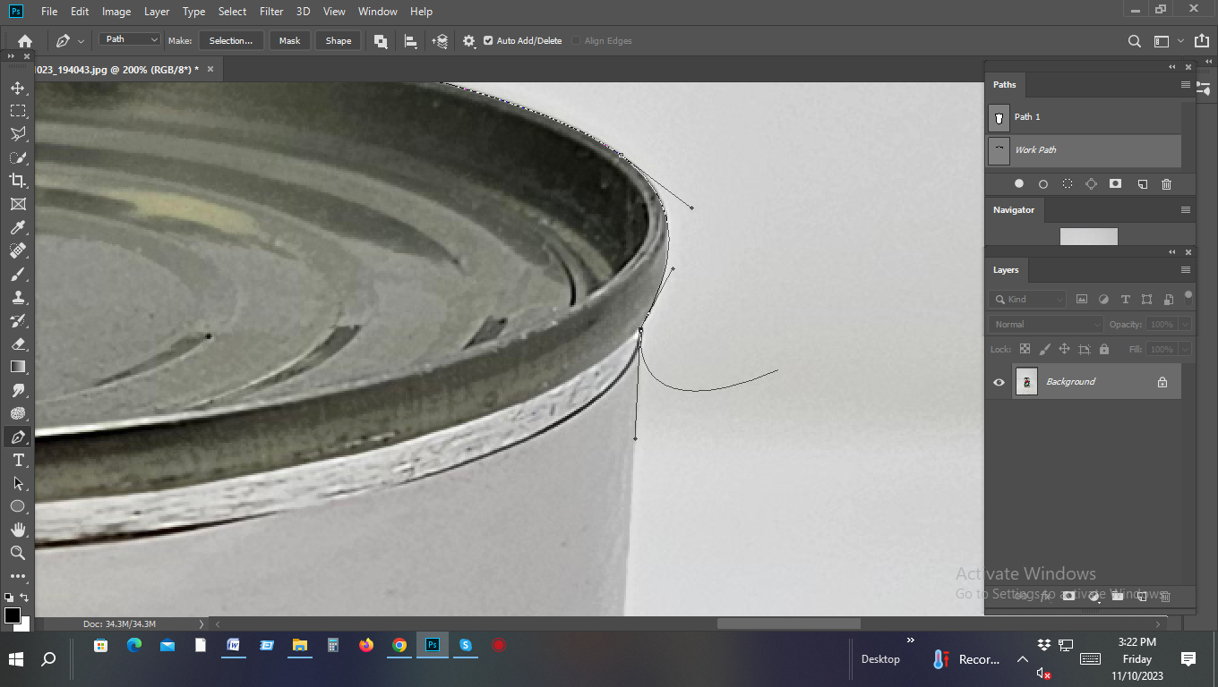This screenshot has height=687, width=1218.
Task: Toggle pixel layer filter
Action: [x=1082, y=299]
